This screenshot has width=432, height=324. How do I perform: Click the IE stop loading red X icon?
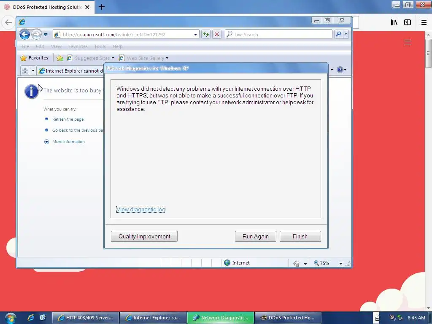point(217,35)
